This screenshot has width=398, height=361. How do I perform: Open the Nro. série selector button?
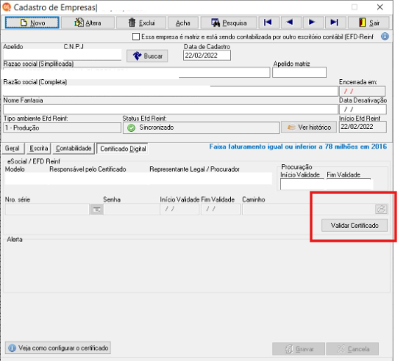[97, 209]
